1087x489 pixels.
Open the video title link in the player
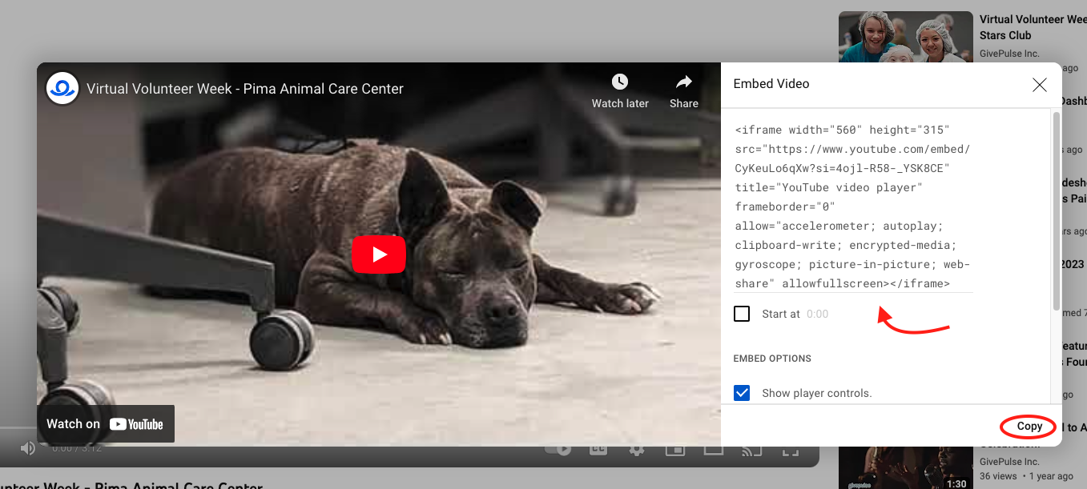[x=245, y=89]
